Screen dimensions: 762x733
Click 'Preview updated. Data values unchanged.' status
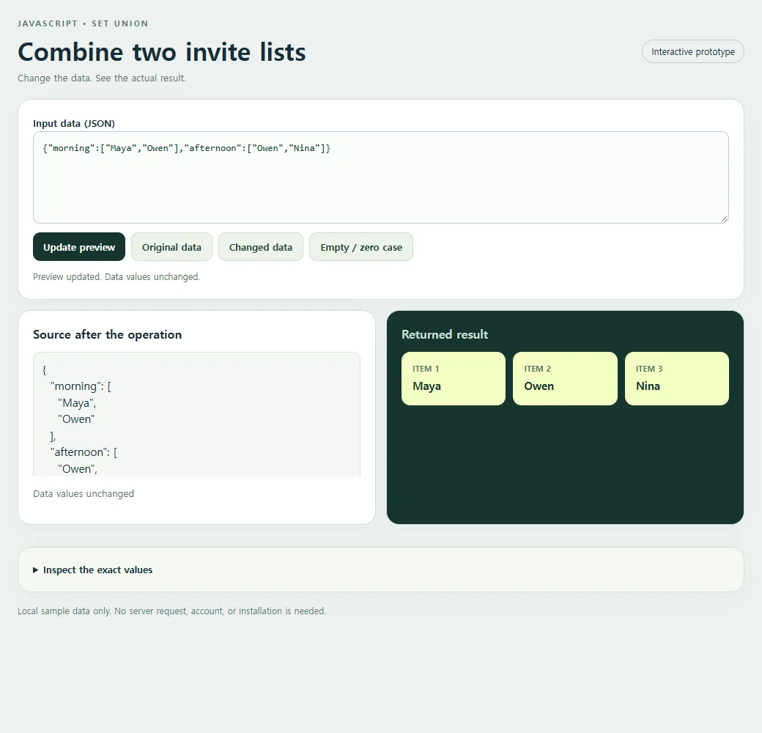pos(116,276)
